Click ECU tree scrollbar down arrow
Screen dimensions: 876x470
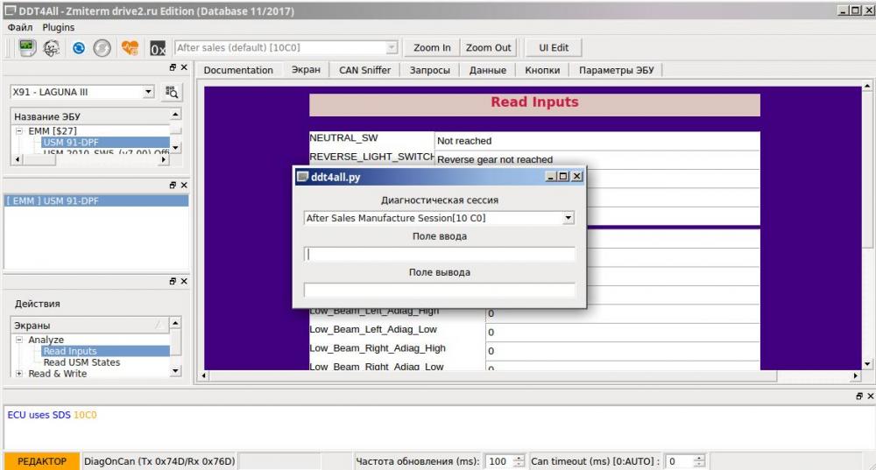175,148
